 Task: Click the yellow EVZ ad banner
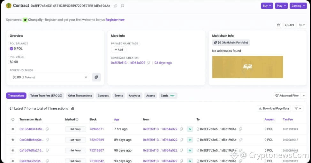tap(247, 67)
